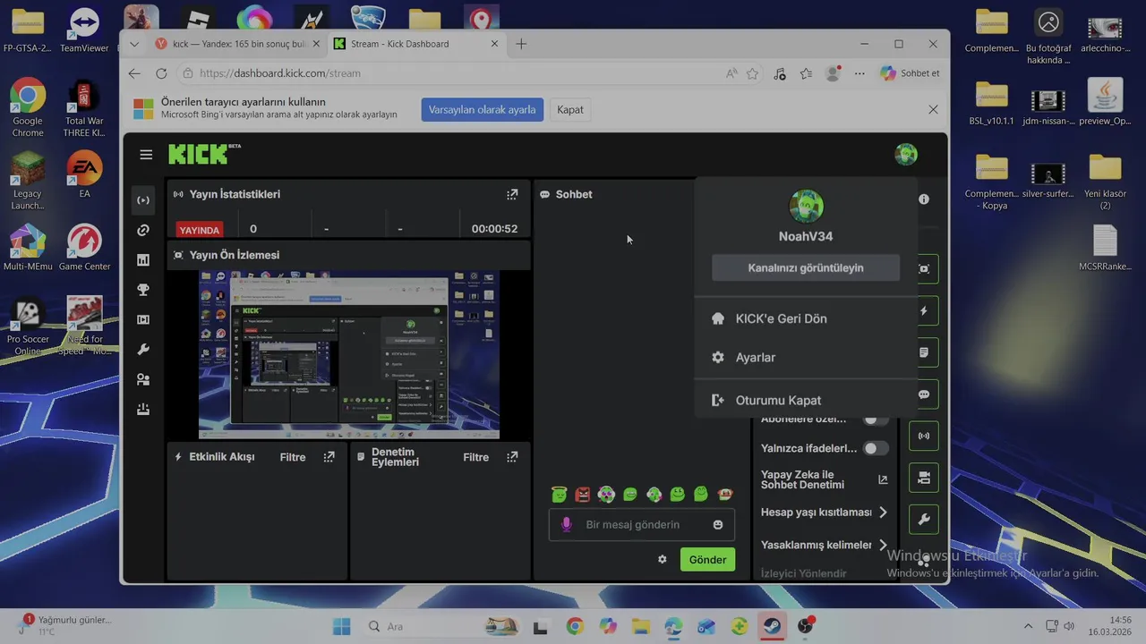1146x644 pixels.
Task: Click Varsayılan olarak ayarla button
Action: [x=482, y=109]
